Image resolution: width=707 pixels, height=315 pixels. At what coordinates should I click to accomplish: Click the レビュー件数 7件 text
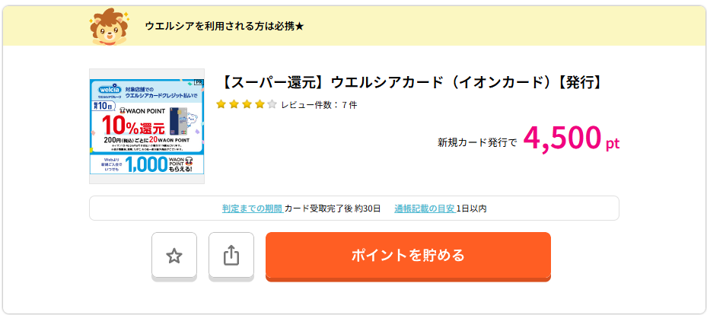coord(319,105)
